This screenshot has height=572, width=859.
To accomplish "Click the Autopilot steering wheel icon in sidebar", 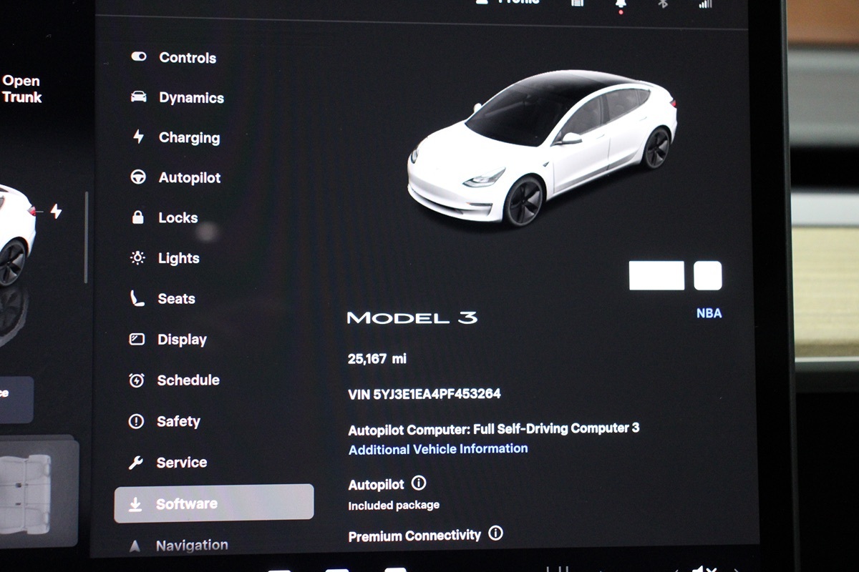I will point(138,177).
